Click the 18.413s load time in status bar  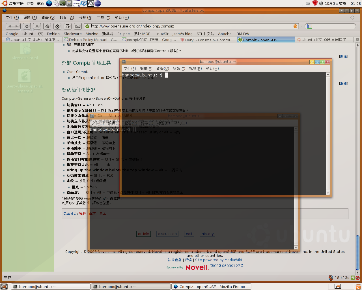point(342,278)
